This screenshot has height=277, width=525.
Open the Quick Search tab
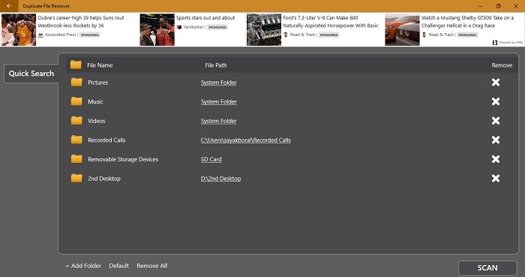tap(31, 74)
